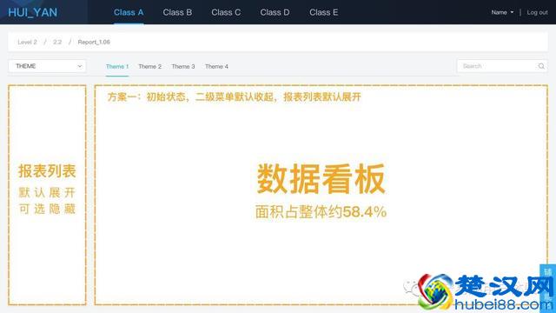Click the 报表列表 panel heading
Viewport: 556px width, 313px height.
[x=47, y=171]
